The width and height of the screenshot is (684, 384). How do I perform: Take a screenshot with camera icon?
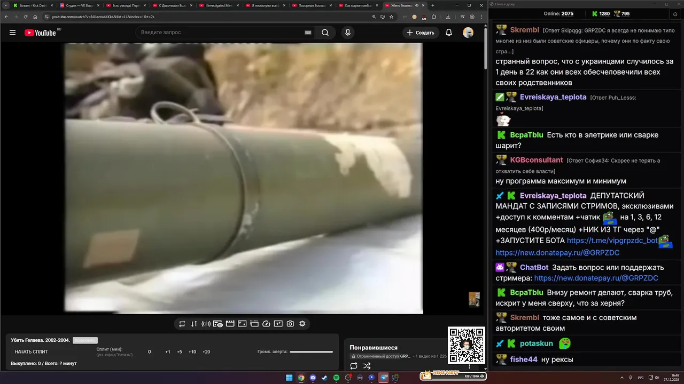pos(290,324)
